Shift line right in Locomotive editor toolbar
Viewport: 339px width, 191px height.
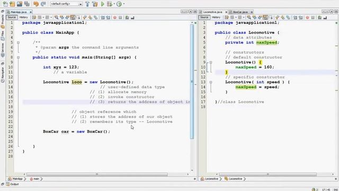point(300,18)
